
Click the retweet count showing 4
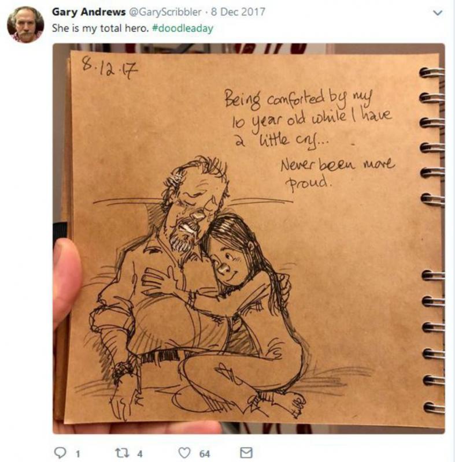(x=140, y=454)
